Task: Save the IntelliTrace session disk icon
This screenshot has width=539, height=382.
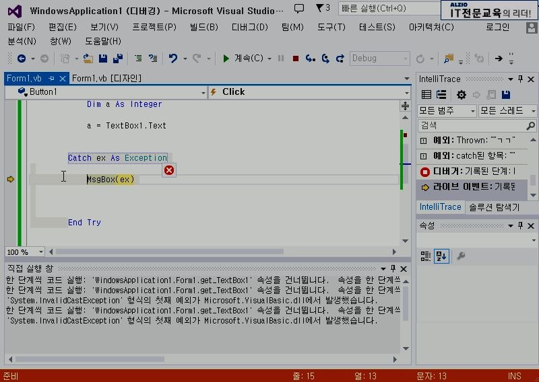Action: tap(506, 95)
